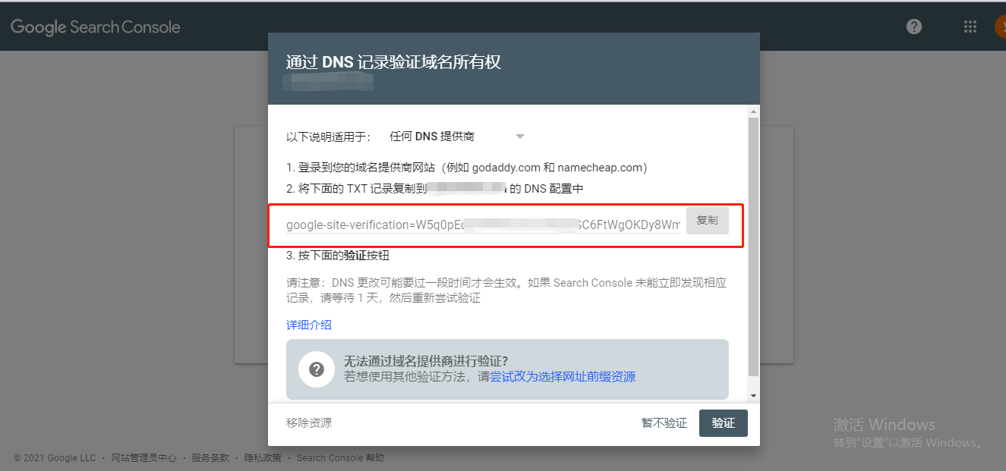Open Search Console 帮助 footer link

[x=340, y=458]
